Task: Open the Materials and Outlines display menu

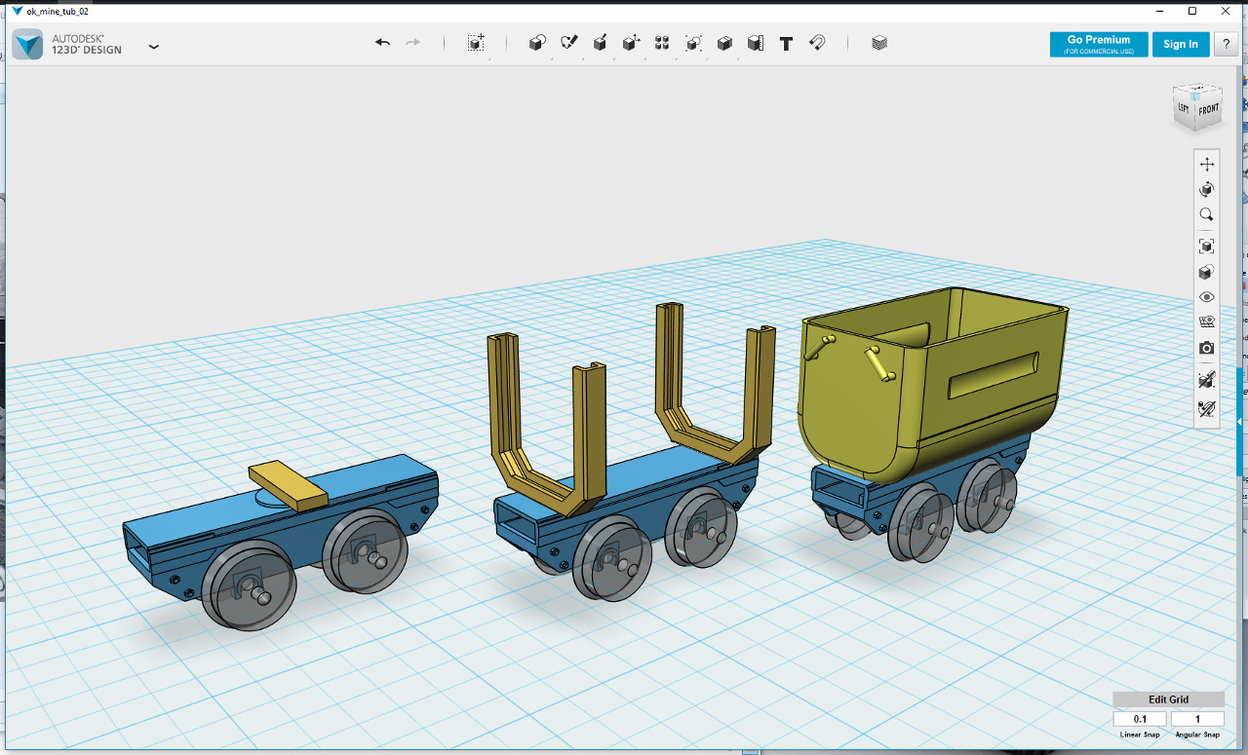Action: (1207, 272)
